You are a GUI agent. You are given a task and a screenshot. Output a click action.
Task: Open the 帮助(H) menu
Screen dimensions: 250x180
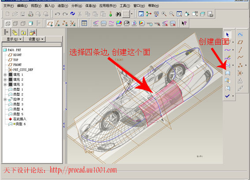click(153, 6)
